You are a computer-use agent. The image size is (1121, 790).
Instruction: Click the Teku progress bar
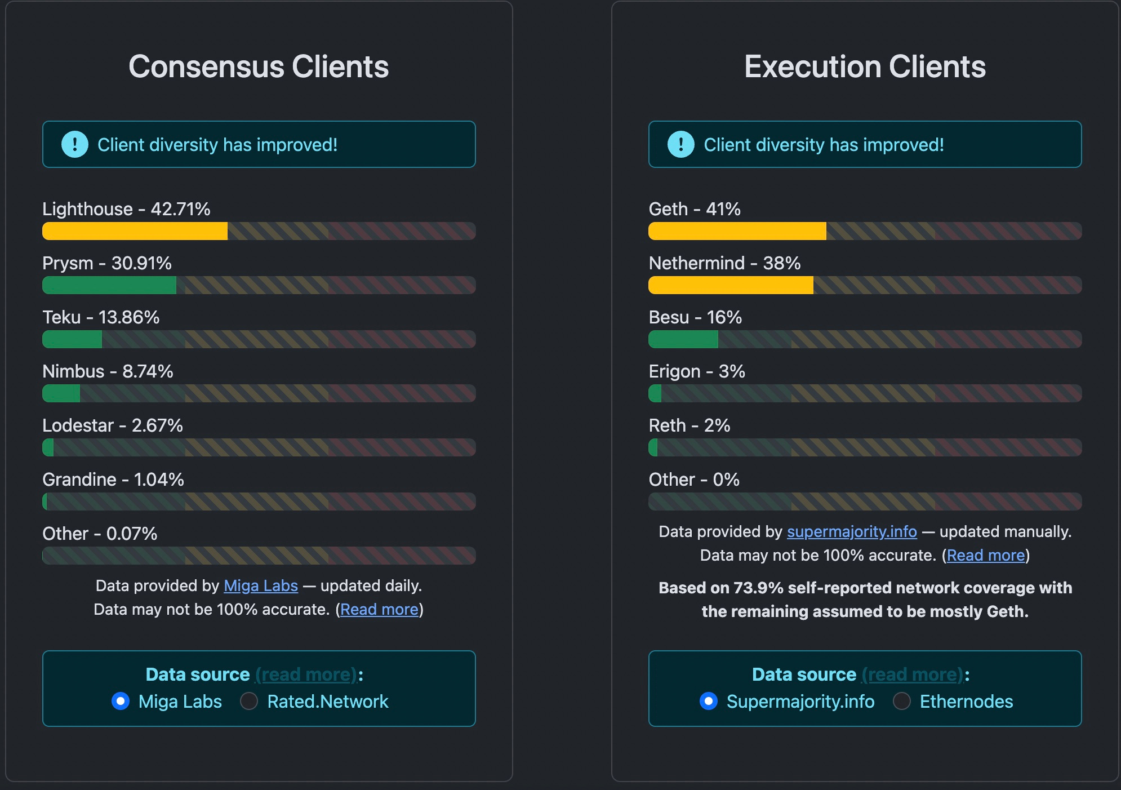tap(72, 339)
